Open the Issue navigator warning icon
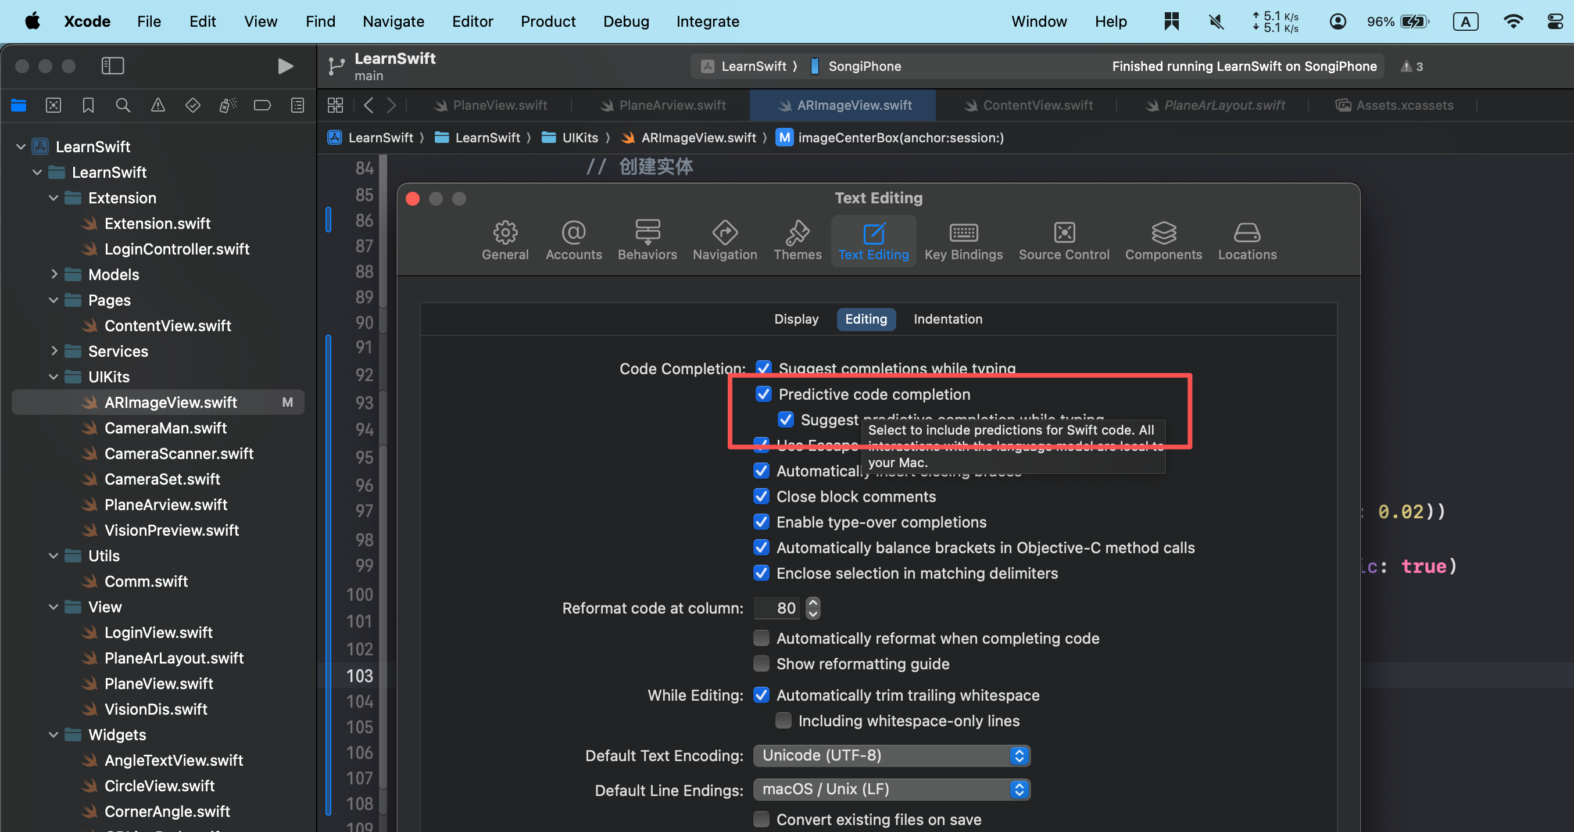The image size is (1574, 832). click(x=158, y=106)
